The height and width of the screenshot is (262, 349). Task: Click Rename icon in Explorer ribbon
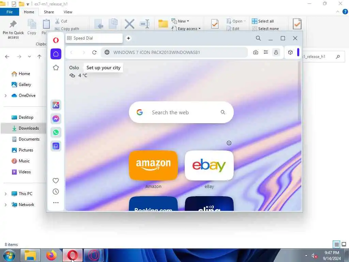pyautogui.click(x=145, y=24)
